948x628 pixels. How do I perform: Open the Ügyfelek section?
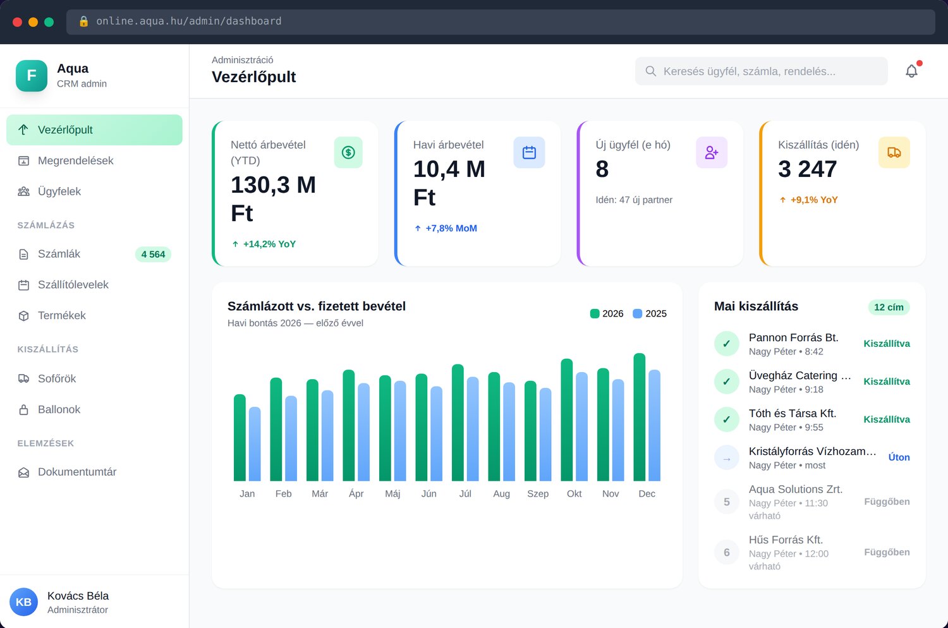pyautogui.click(x=94, y=191)
